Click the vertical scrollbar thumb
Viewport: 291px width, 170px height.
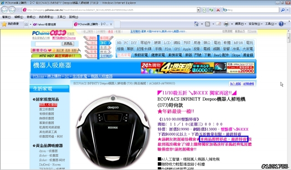289,38
